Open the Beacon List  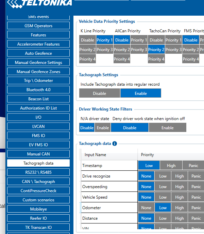click(x=38, y=99)
